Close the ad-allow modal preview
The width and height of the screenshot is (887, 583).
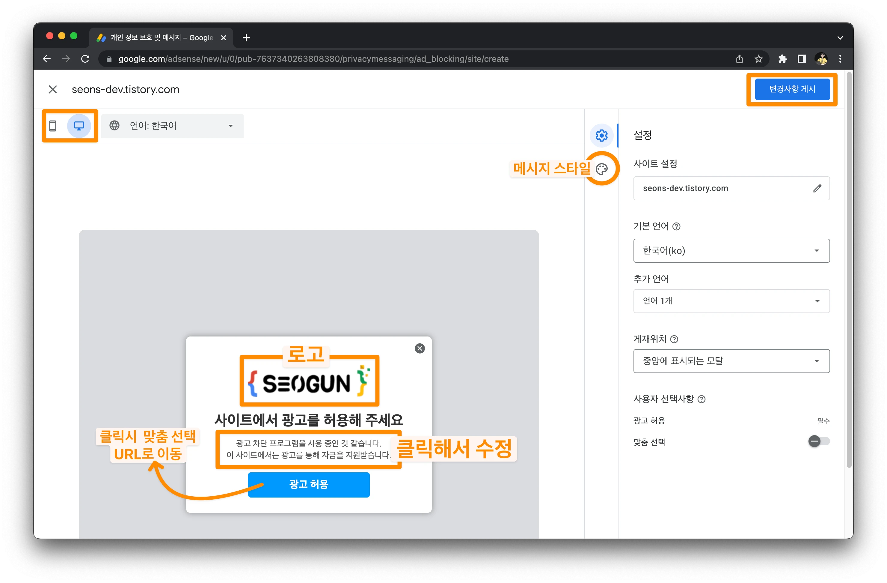(420, 348)
